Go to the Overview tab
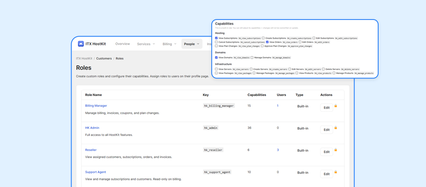The height and width of the screenshot is (187, 426). coord(123,44)
